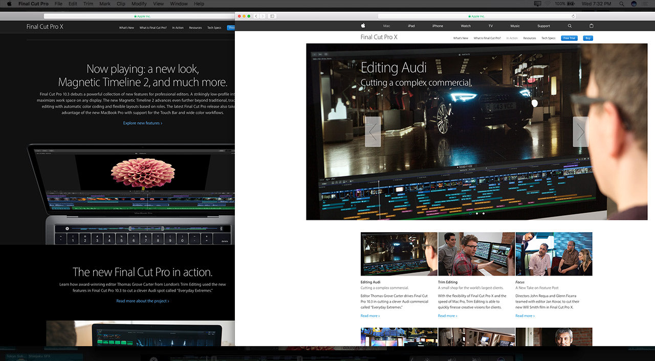This screenshot has width=655, height=361.
Task: Click Read more under Editing Audi
Action: coord(370,316)
